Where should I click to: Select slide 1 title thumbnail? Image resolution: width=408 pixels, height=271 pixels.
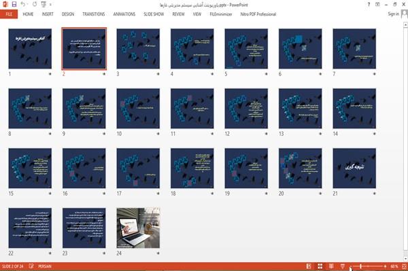coord(30,49)
